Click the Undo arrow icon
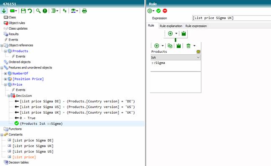 coord(30,11)
